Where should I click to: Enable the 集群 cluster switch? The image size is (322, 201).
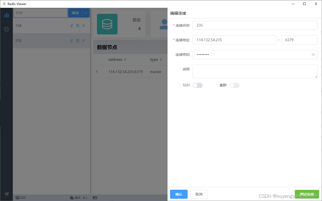click(235, 85)
